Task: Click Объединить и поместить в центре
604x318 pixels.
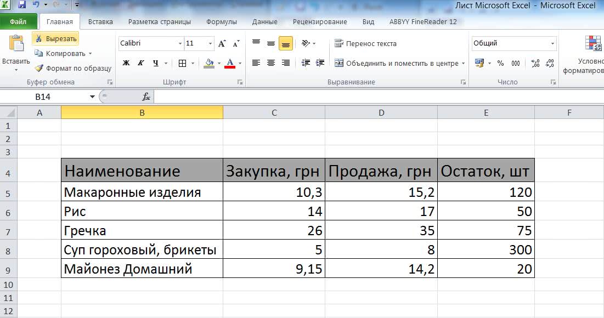Action: point(397,63)
